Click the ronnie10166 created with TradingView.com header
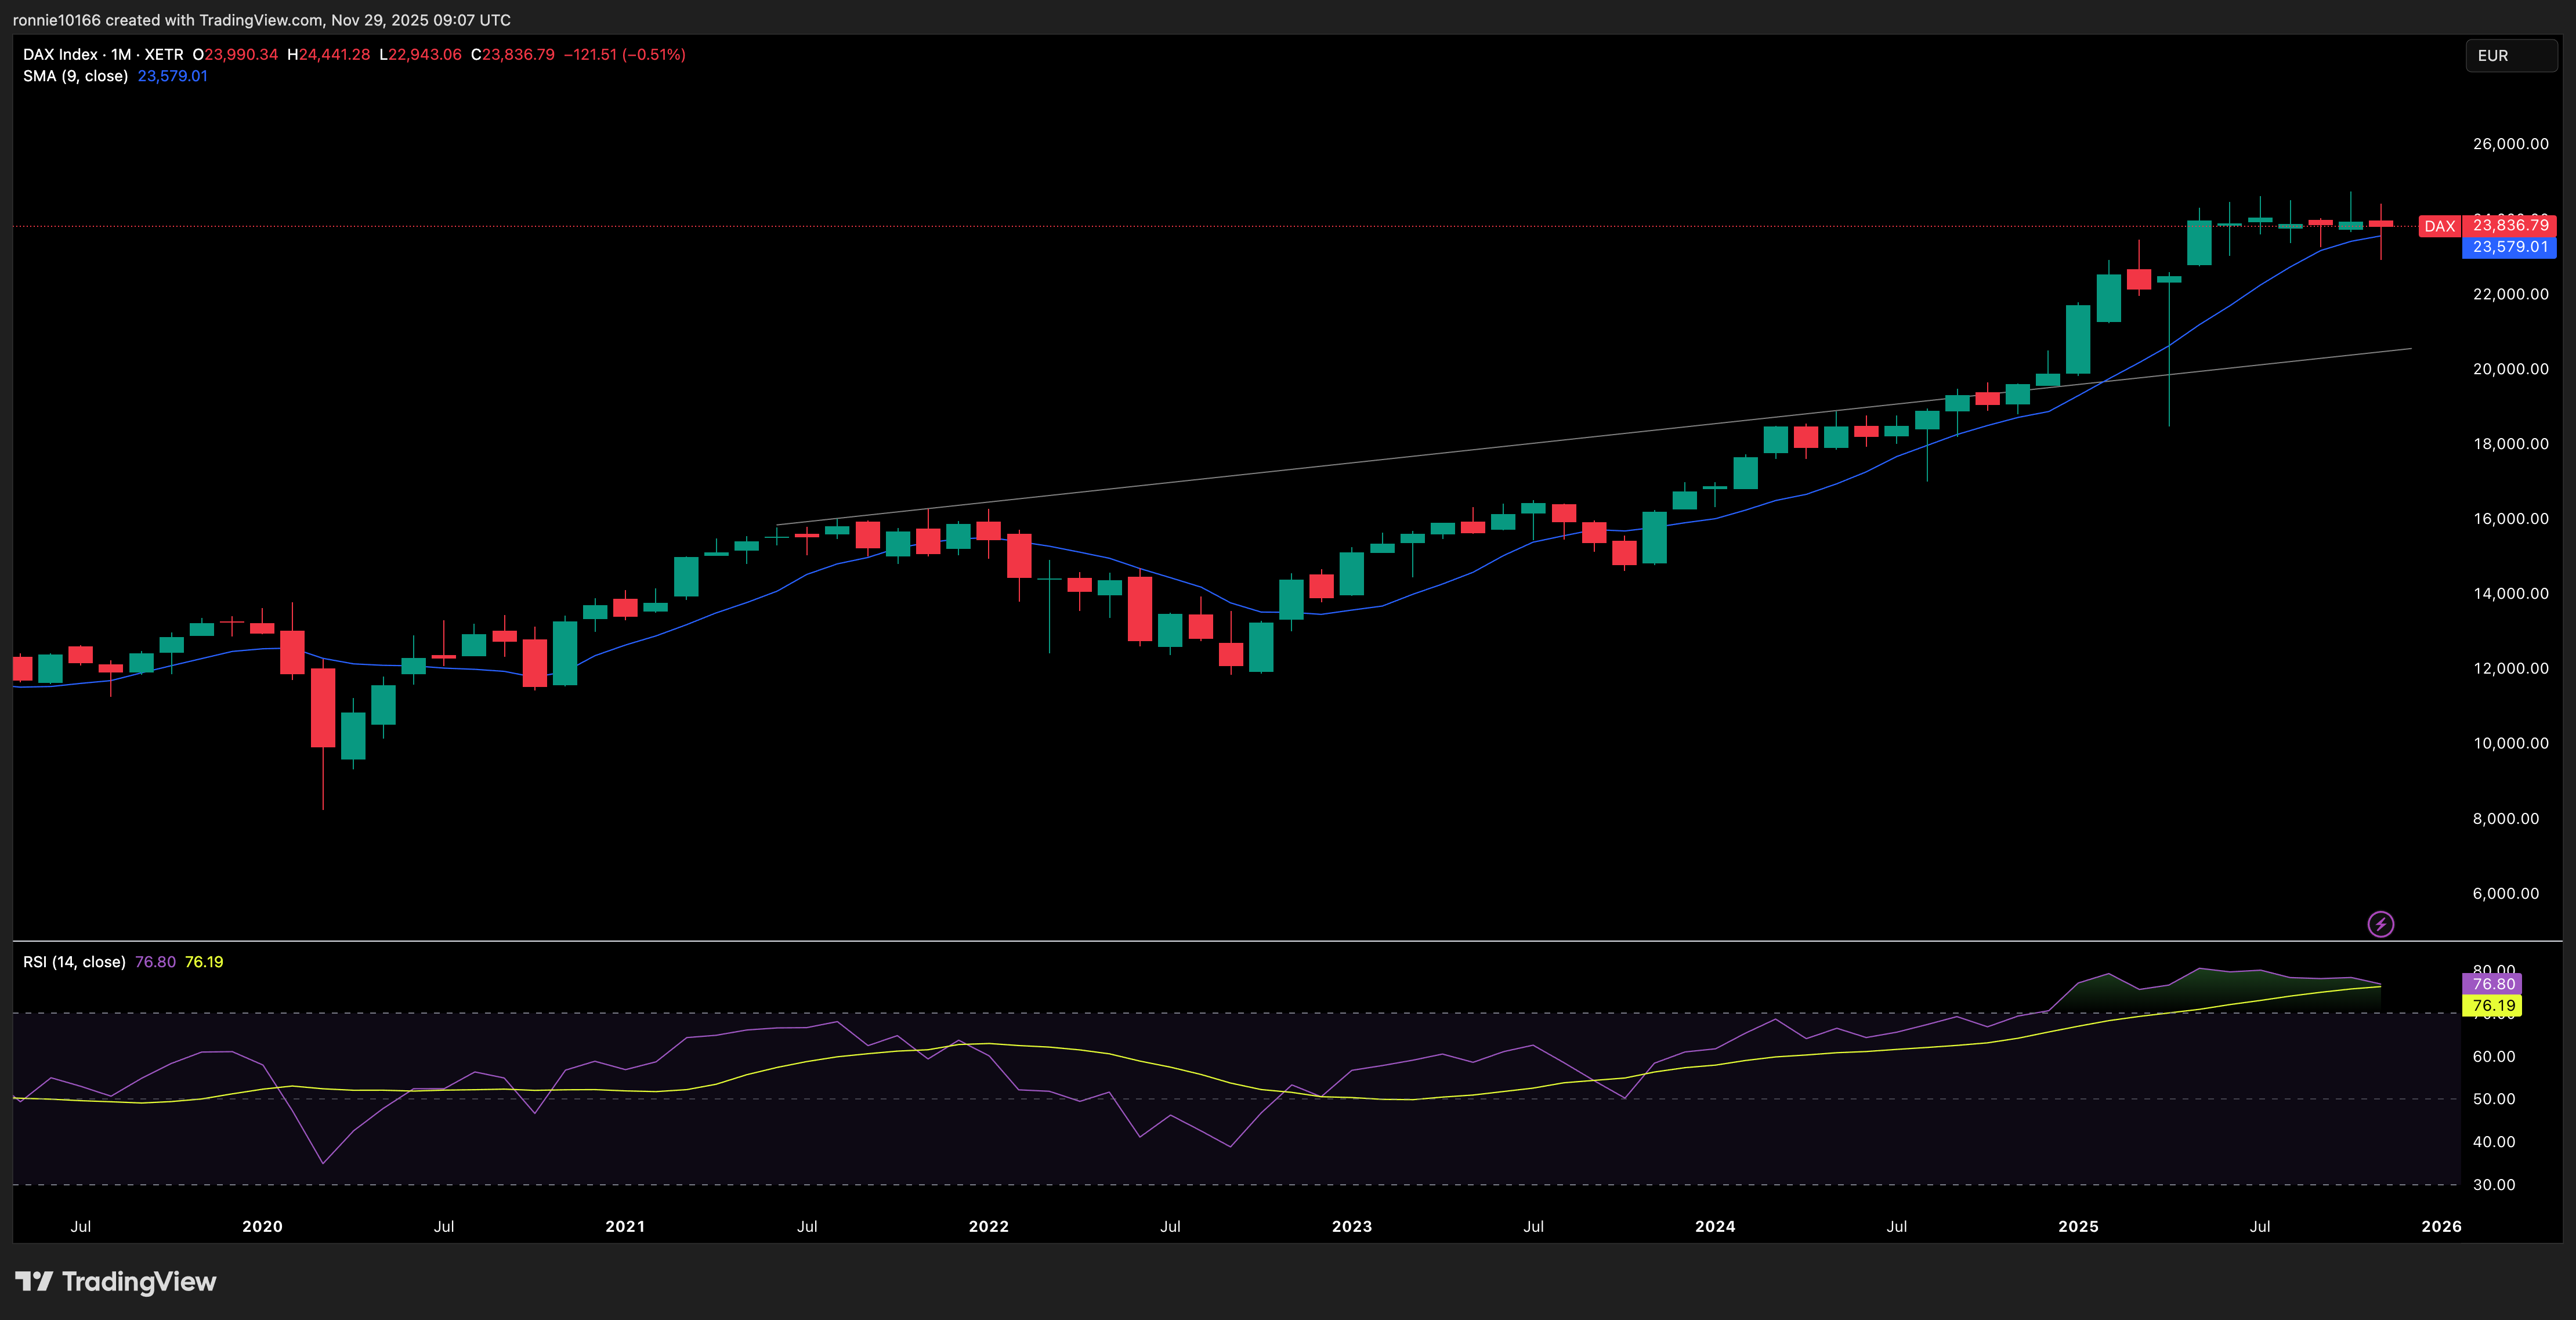Viewport: 2576px width, 1320px height. 261,20
